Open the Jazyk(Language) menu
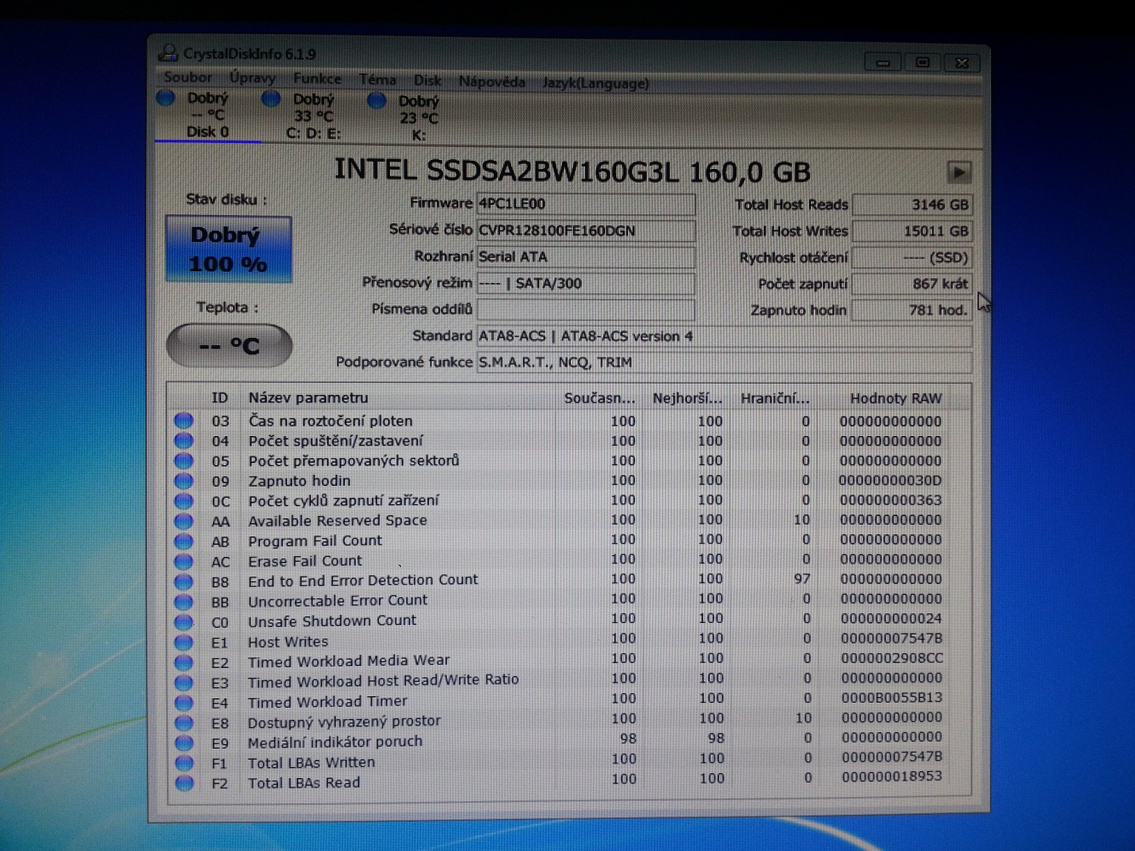This screenshot has width=1135, height=851. (595, 83)
